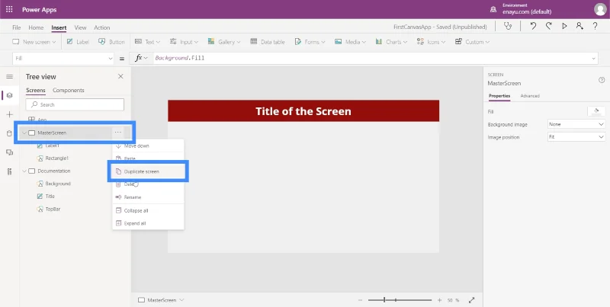Click the formula bar input
Viewport: 610px width, 307px height.
pos(372,59)
